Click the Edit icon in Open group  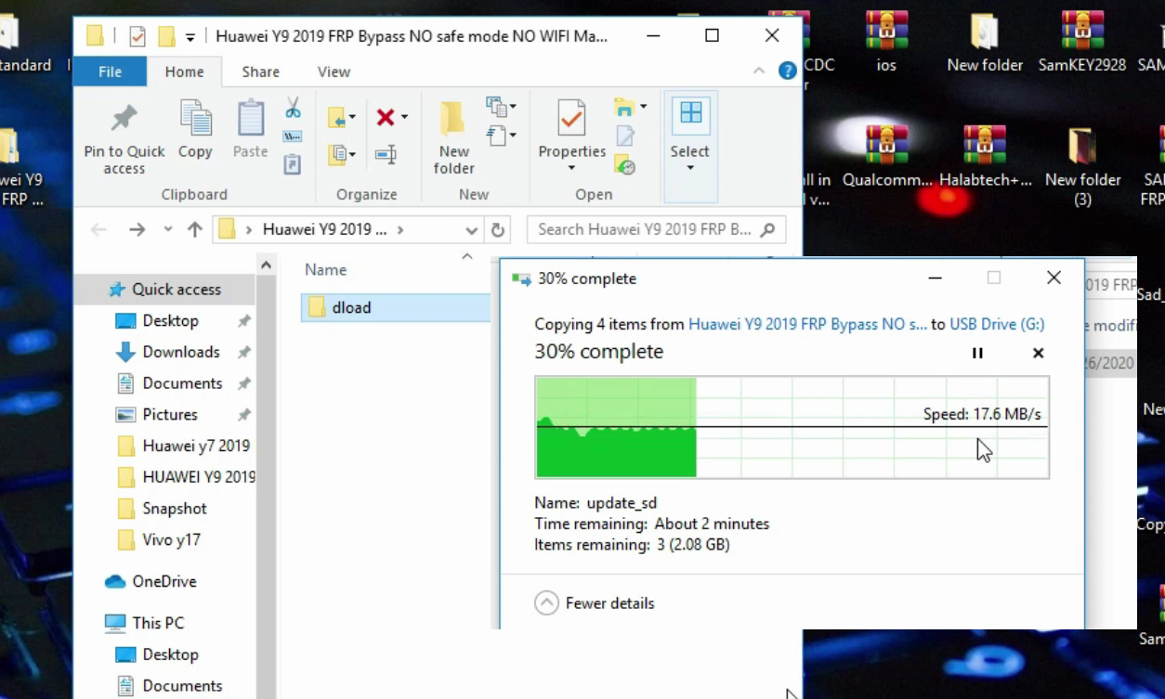625,136
